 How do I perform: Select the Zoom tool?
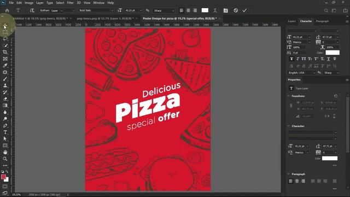point(5,159)
